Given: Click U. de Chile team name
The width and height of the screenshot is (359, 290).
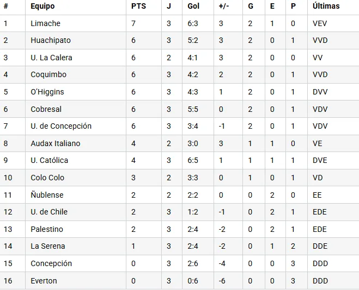Looking at the screenshot, I should point(49,212).
